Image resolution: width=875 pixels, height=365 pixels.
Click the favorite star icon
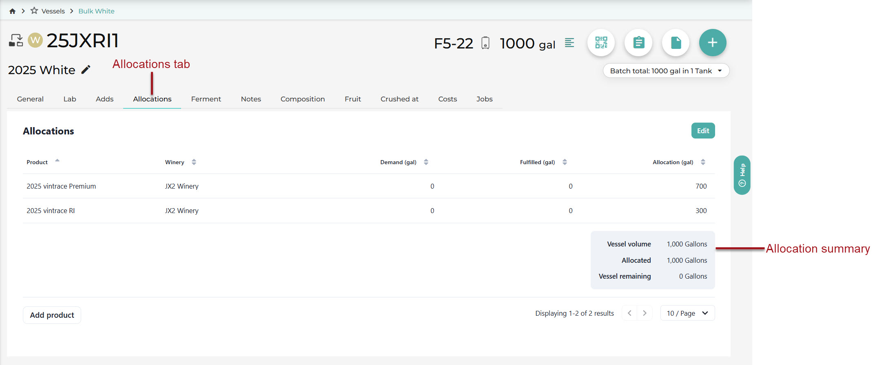34,11
